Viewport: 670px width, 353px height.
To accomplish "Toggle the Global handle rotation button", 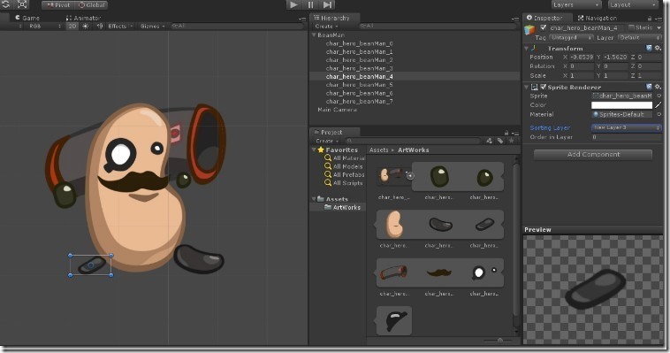I will coord(91,5).
